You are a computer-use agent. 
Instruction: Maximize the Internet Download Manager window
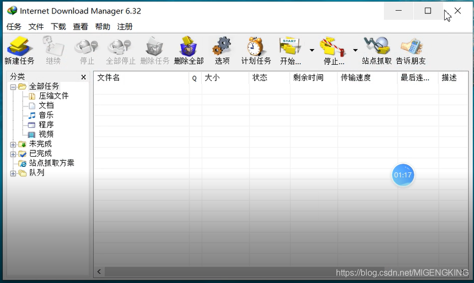(428, 11)
